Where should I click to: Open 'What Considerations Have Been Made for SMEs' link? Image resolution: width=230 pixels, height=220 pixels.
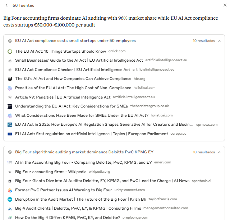pyautogui.click(x=82, y=115)
